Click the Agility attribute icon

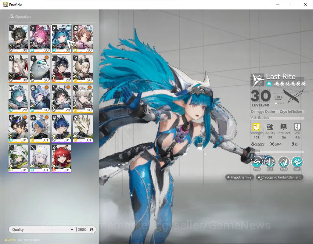[270, 127]
